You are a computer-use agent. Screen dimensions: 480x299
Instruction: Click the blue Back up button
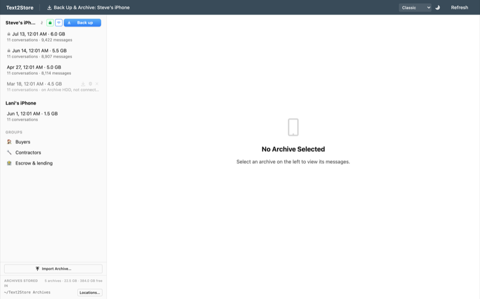tap(83, 23)
